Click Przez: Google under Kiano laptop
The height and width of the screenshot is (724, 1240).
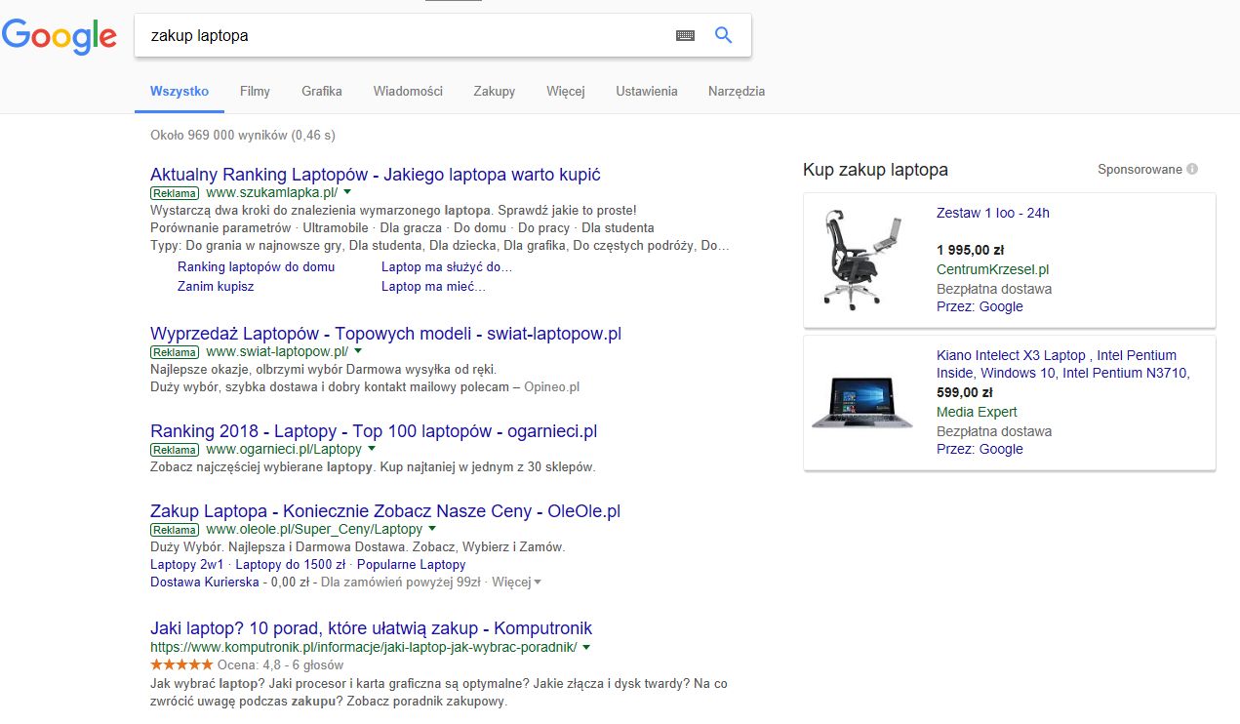pos(980,449)
